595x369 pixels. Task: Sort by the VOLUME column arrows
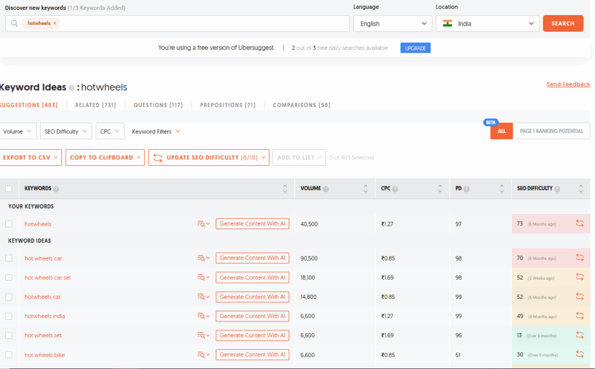(365, 189)
